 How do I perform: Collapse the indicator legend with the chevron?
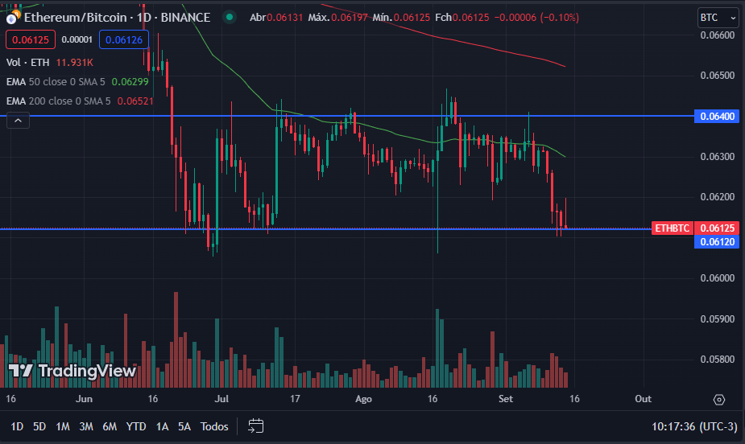click(x=18, y=121)
